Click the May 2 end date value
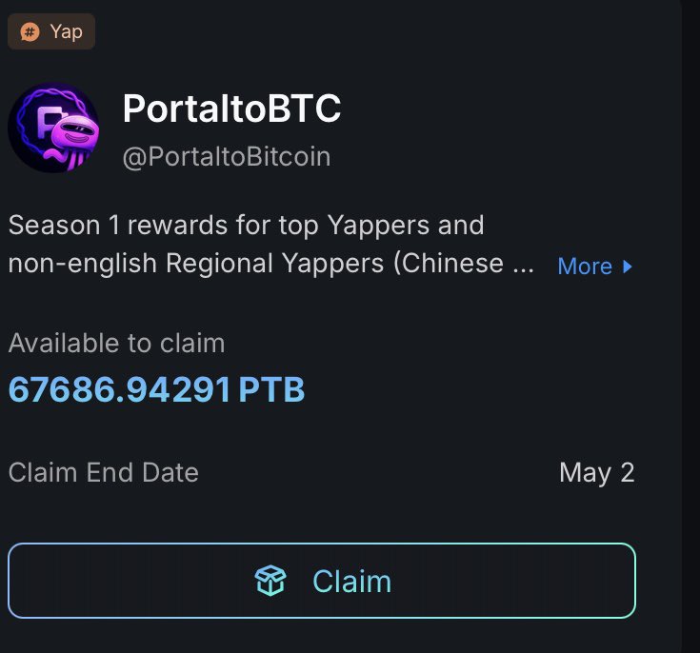Image resolution: width=700 pixels, height=653 pixels. click(x=596, y=473)
